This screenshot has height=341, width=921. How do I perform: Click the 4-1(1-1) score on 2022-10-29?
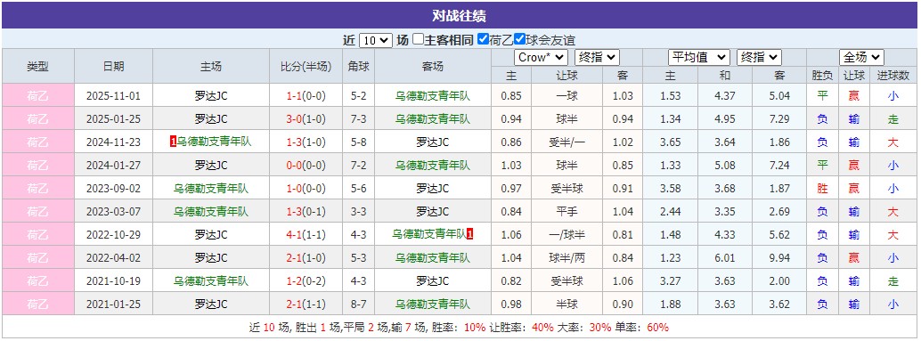pyautogui.click(x=306, y=235)
